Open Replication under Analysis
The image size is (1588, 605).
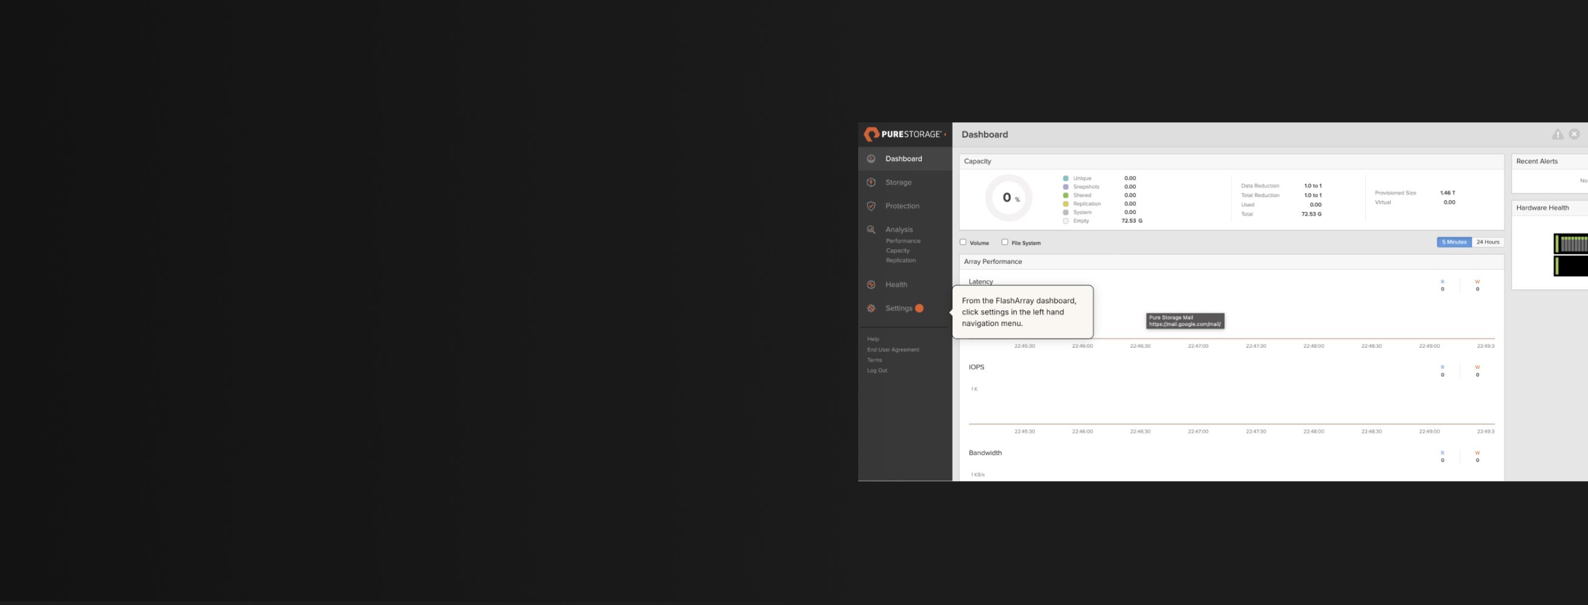(x=901, y=261)
